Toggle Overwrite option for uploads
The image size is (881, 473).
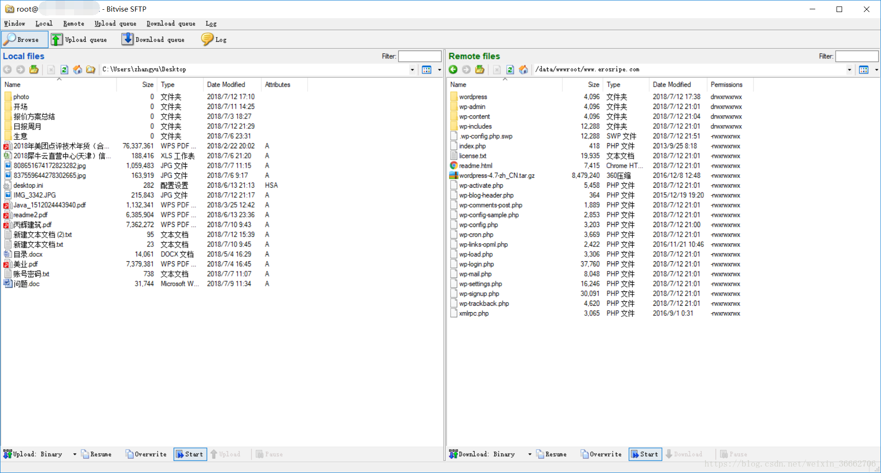pyautogui.click(x=146, y=454)
